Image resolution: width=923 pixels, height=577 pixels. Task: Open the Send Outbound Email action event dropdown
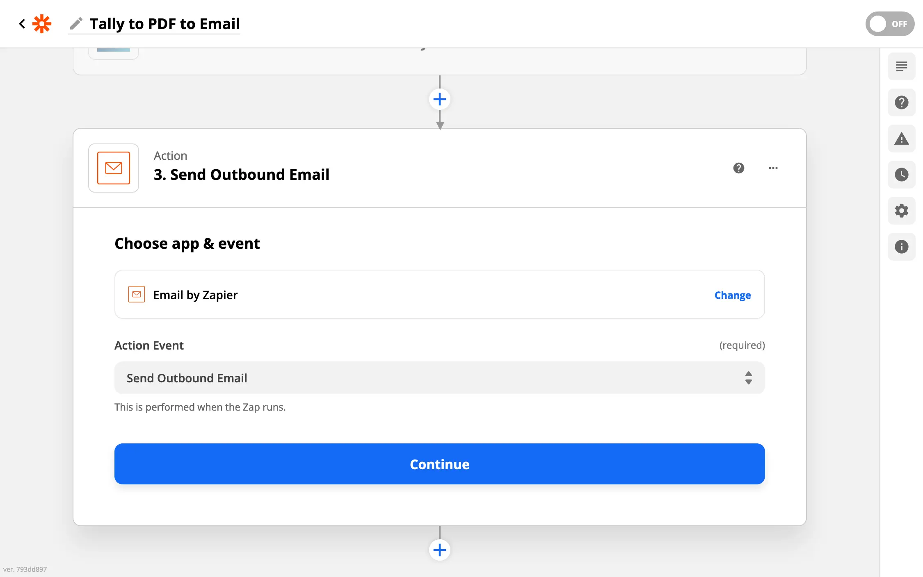[x=439, y=377]
